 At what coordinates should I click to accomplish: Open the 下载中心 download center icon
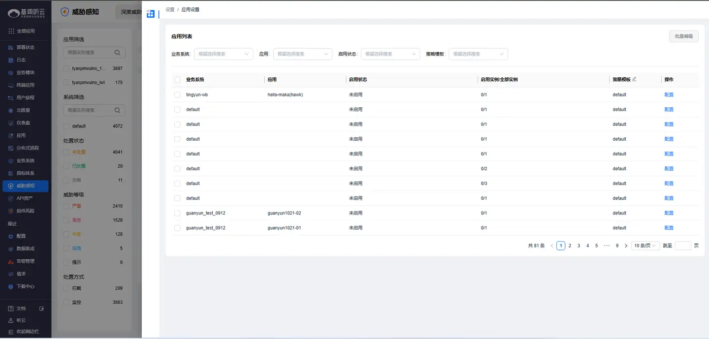coord(11,286)
